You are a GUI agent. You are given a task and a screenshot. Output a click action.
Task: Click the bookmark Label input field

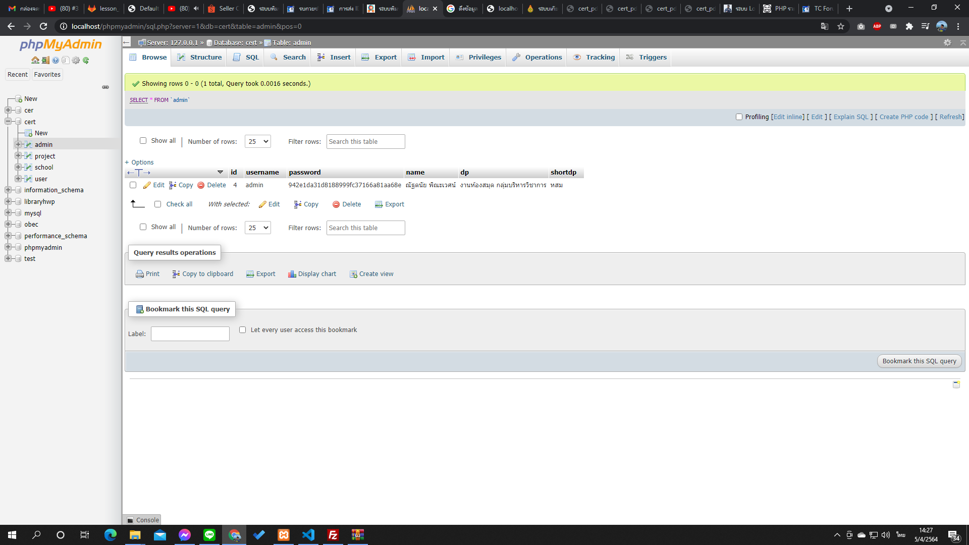190,334
